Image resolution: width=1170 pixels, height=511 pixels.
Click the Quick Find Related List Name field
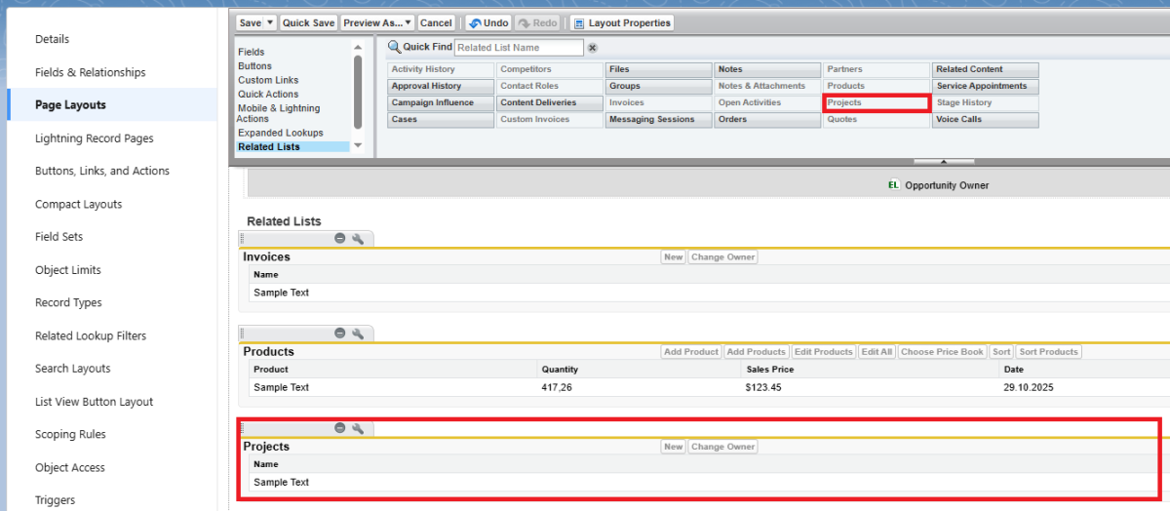[x=519, y=48]
